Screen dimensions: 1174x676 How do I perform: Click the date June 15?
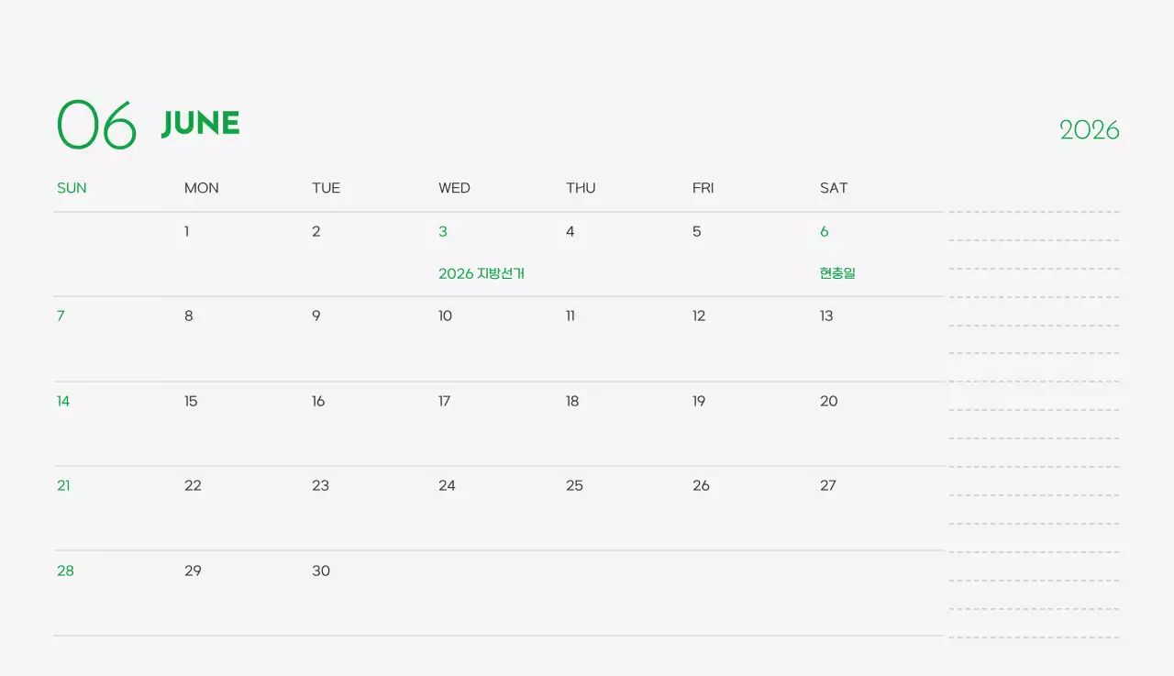coord(191,402)
